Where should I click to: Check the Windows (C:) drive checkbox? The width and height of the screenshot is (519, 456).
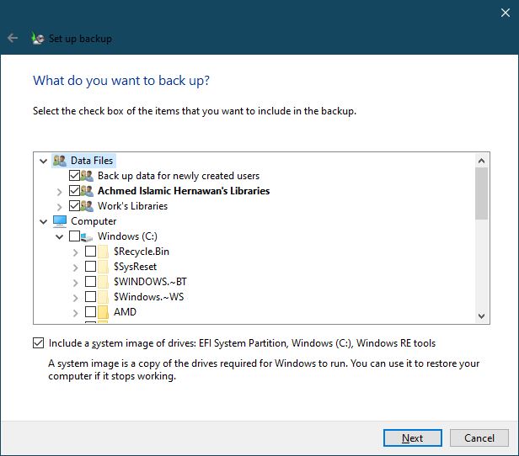pyautogui.click(x=75, y=237)
